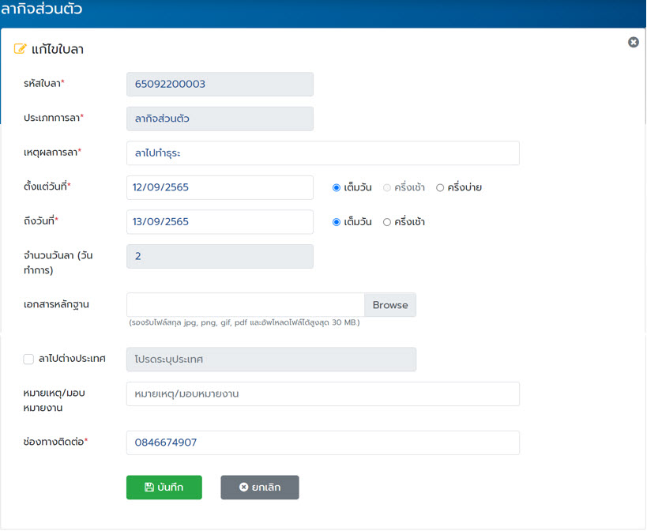Click the เหตุผลการลา reason text field
This screenshot has height=531, width=647.
tap(322, 153)
